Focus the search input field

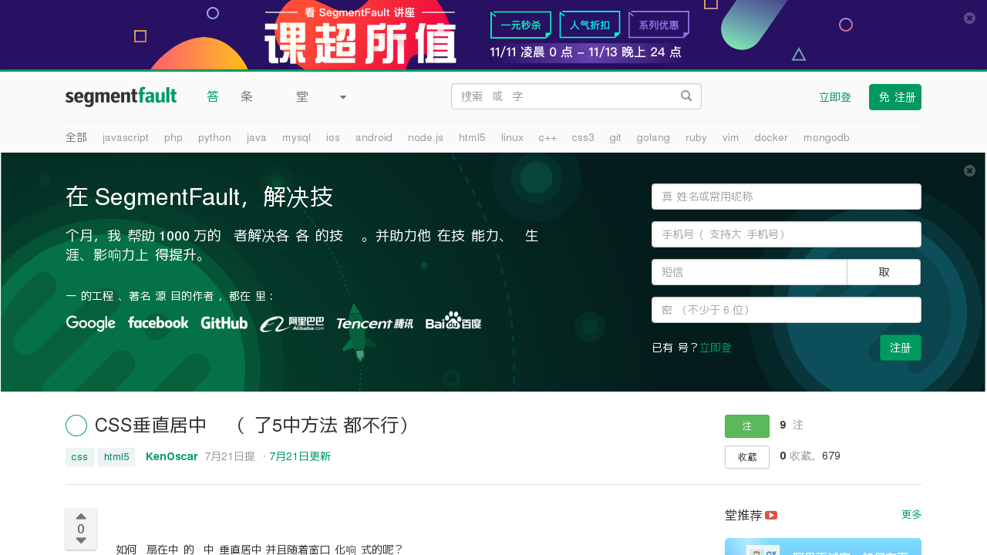tap(576, 96)
